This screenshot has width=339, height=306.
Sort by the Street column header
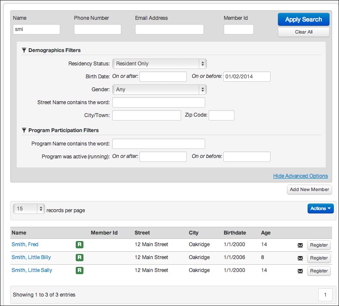pyautogui.click(x=142, y=233)
